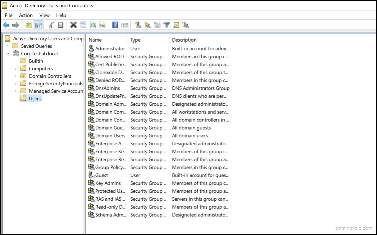
Task: Open the Help icon on the toolbar
Action: [x=115, y=25]
